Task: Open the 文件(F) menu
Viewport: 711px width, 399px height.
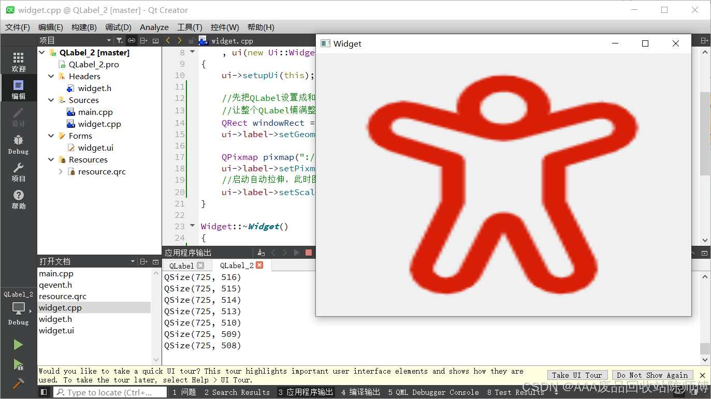Action: click(x=18, y=27)
